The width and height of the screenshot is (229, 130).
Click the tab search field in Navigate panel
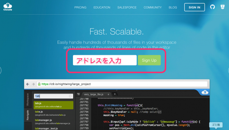pyautogui.click(x=53, y=96)
